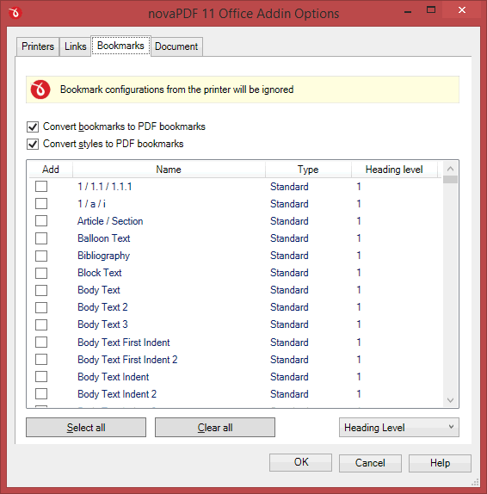Confirm with the OK button
487x494 pixels.
301,462
